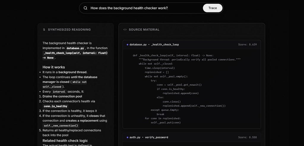The image size is (304, 146).
Task: Click the purple dot next to auth.py
Action: coord(127,137)
